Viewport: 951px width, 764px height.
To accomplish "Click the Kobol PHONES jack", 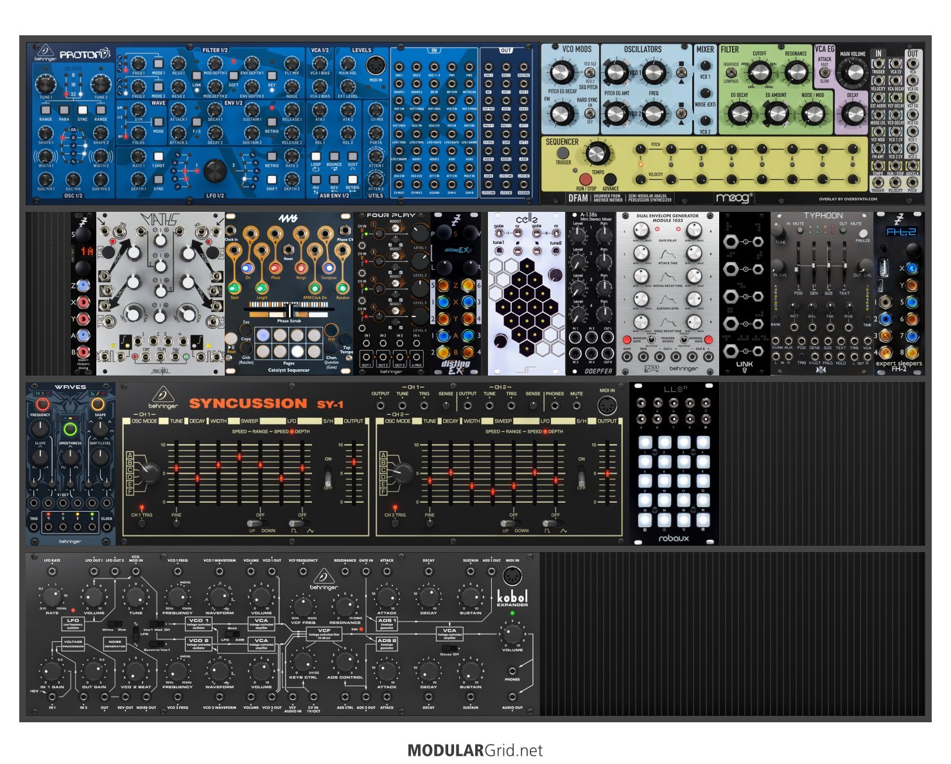I will [512, 670].
